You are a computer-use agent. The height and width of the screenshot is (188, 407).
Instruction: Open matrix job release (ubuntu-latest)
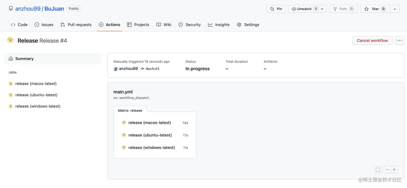point(150,135)
